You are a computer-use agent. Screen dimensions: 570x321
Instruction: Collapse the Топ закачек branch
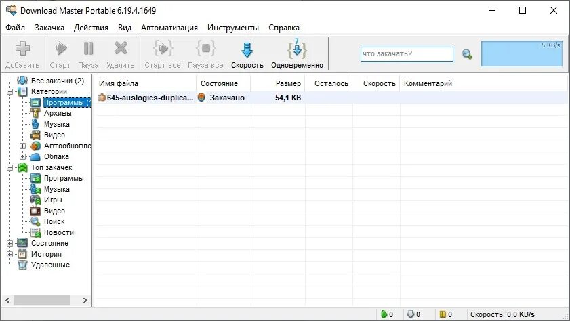point(9,167)
